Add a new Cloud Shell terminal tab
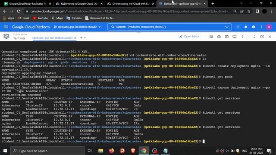Screen dimensions: 276x155 (x=81, y=37)
